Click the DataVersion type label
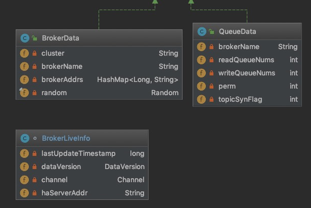Viewport: 311px width, 208px height. coord(124,167)
